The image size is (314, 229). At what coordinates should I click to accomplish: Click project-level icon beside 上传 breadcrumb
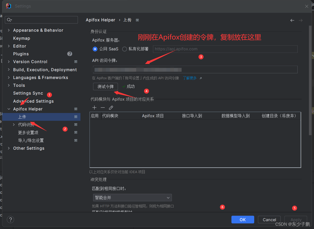137,20
